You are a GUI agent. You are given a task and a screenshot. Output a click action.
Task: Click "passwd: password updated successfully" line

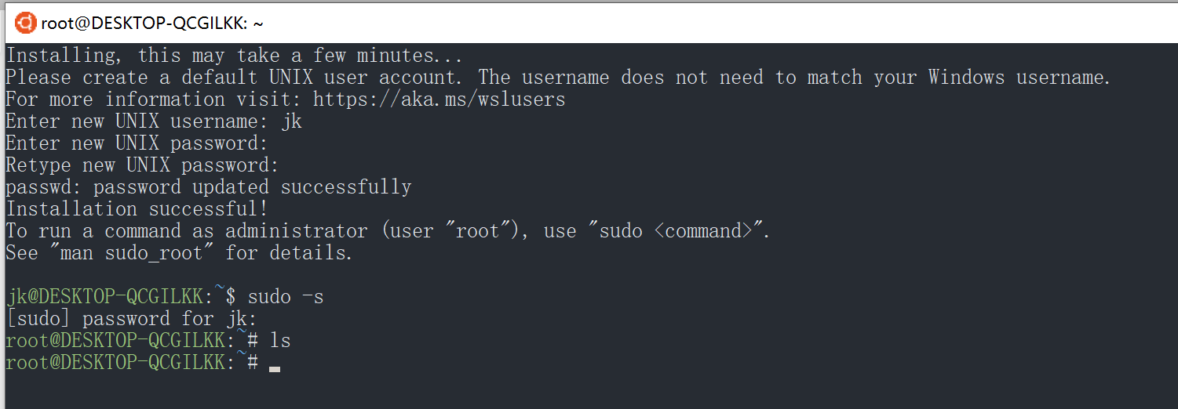click(x=208, y=187)
